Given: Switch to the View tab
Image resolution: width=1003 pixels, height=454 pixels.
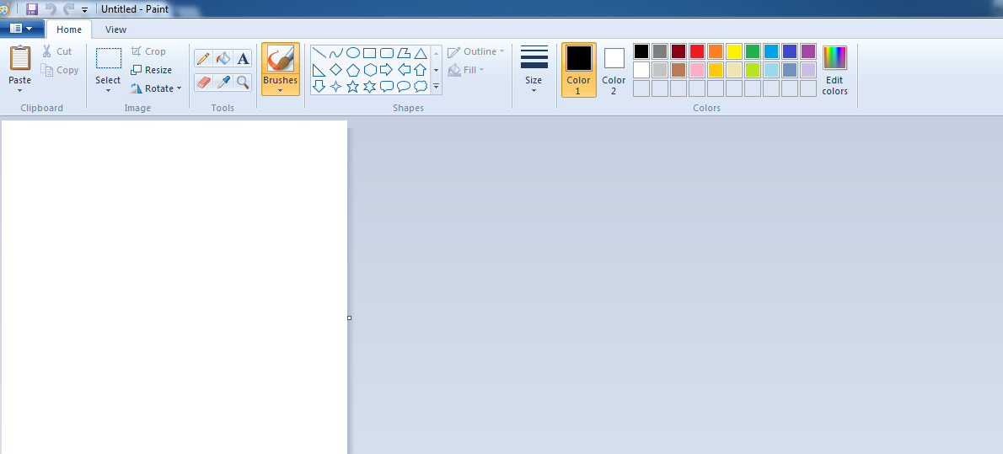Looking at the screenshot, I should tap(115, 29).
